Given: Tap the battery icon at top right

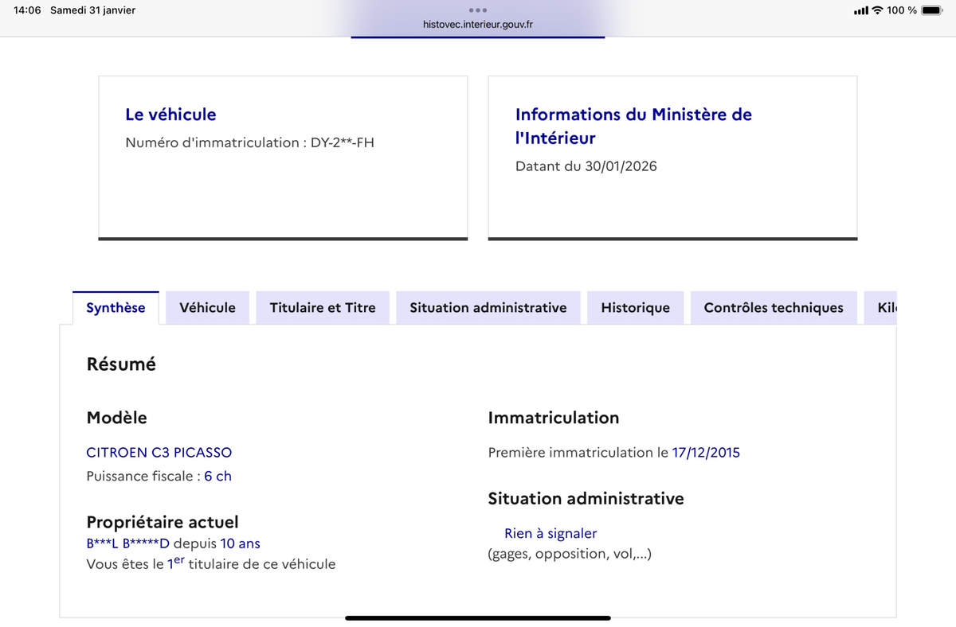Looking at the screenshot, I should (931, 10).
